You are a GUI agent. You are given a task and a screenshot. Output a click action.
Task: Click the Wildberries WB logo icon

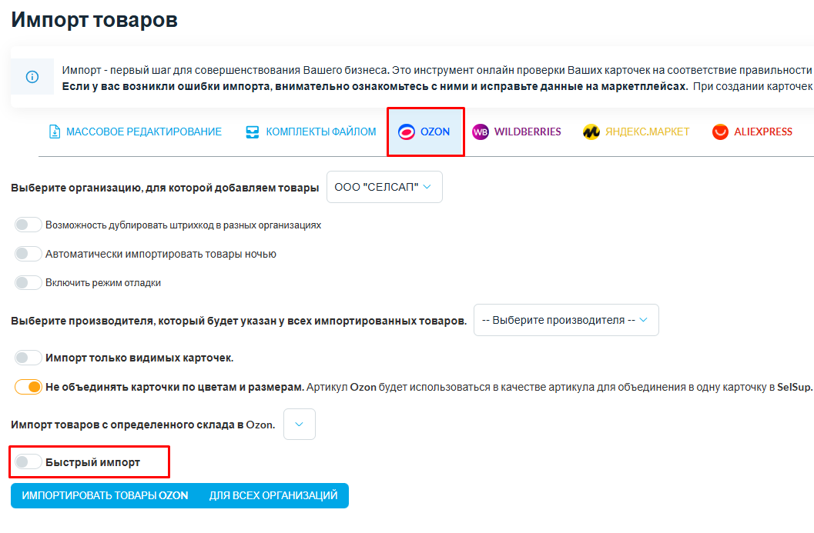(x=481, y=132)
